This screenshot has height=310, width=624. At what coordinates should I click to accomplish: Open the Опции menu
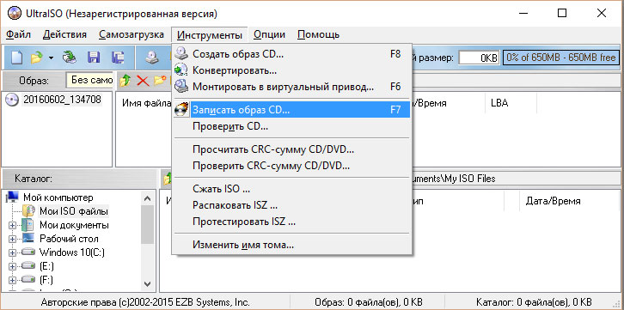tap(269, 34)
